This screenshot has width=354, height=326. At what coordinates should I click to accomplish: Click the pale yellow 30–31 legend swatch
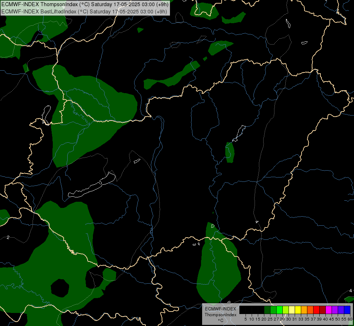(x=292, y=310)
